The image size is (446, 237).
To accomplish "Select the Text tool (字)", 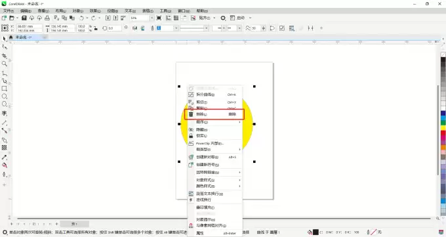I will point(5,114).
